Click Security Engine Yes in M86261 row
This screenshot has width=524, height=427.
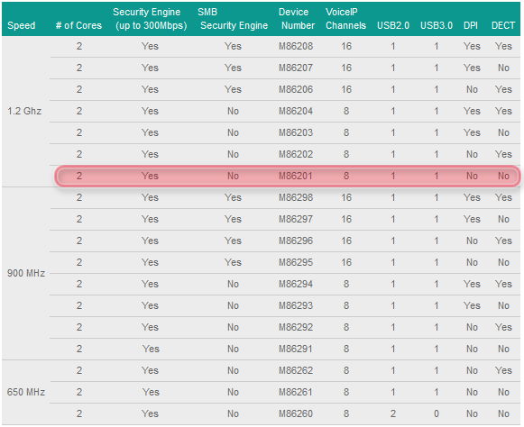[151, 392]
